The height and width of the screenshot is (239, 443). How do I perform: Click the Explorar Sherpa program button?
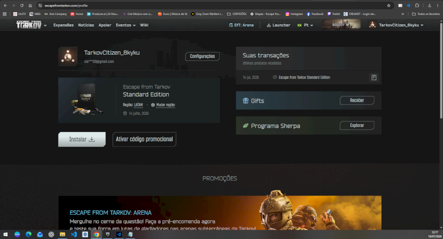357,125
